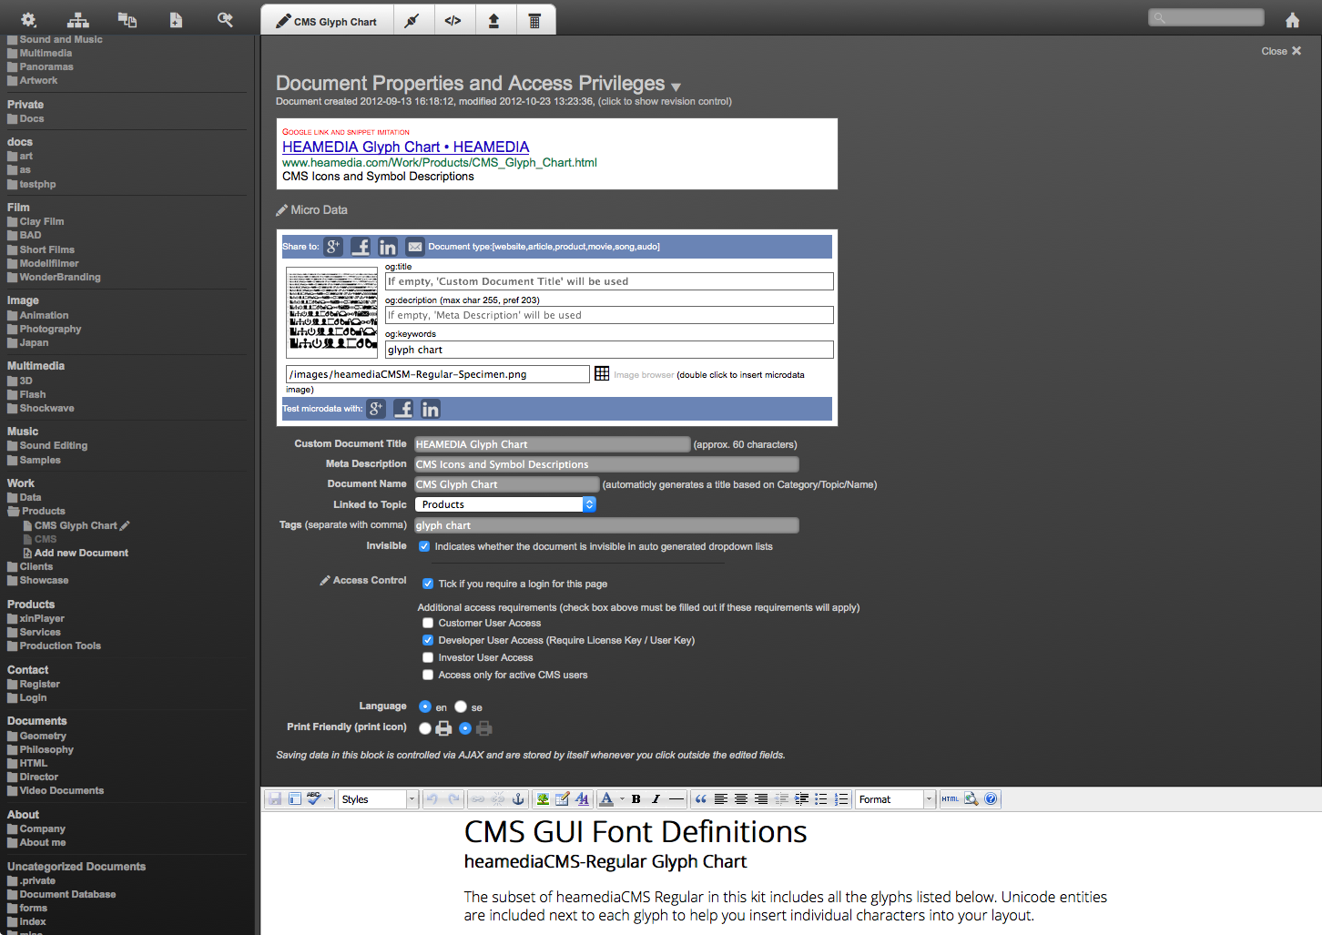Screen dimensions: 1322x935
Task: Switch to the CMS Glyph Chart tab
Action: pos(327,21)
